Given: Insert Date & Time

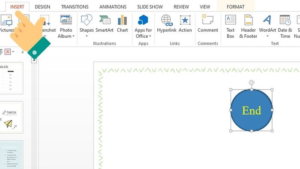Looking at the screenshot, I should click(285, 27).
